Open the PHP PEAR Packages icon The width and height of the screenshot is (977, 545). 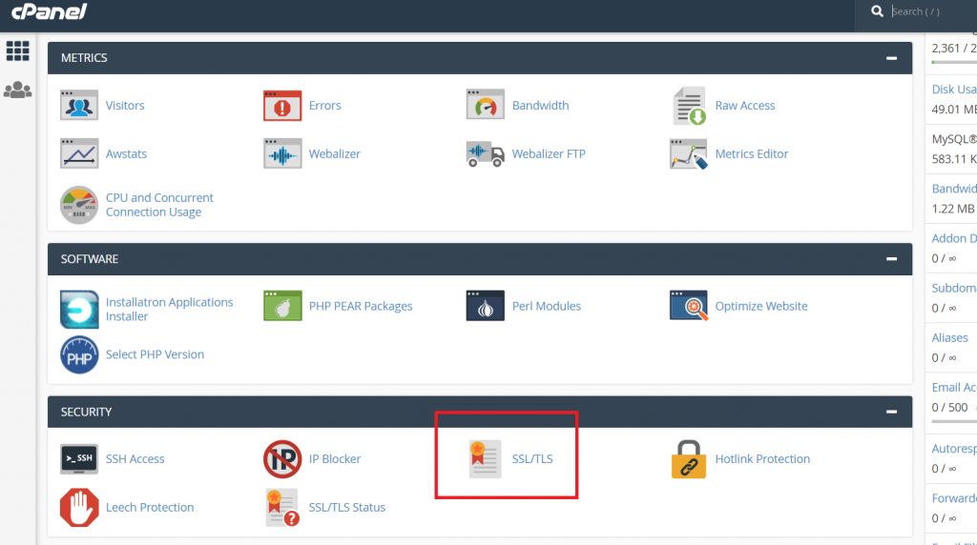point(282,306)
